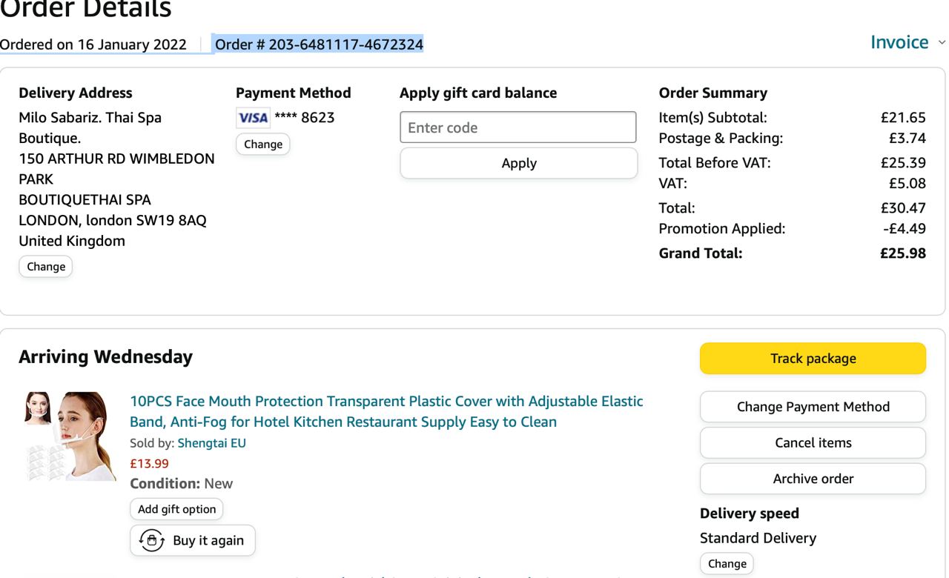Screen dimensions: 949x578
Task: Change the payment method under VISA card
Action: click(262, 144)
